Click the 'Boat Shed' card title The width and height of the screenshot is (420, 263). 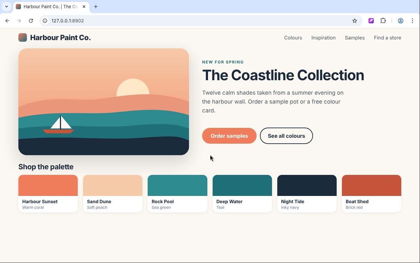point(357,202)
